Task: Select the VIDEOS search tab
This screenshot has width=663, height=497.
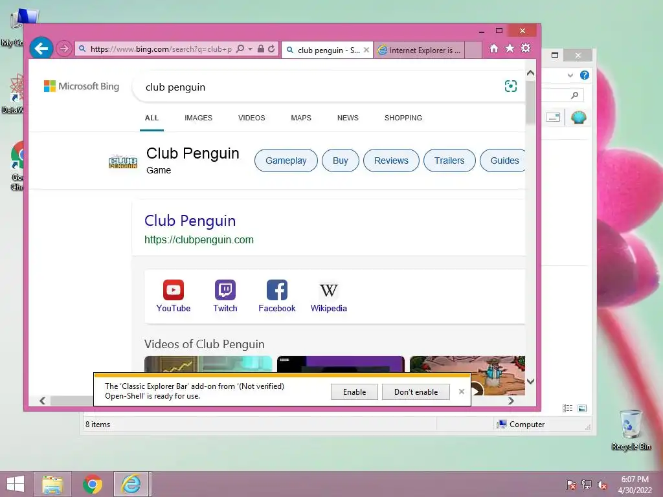Action: (x=252, y=118)
